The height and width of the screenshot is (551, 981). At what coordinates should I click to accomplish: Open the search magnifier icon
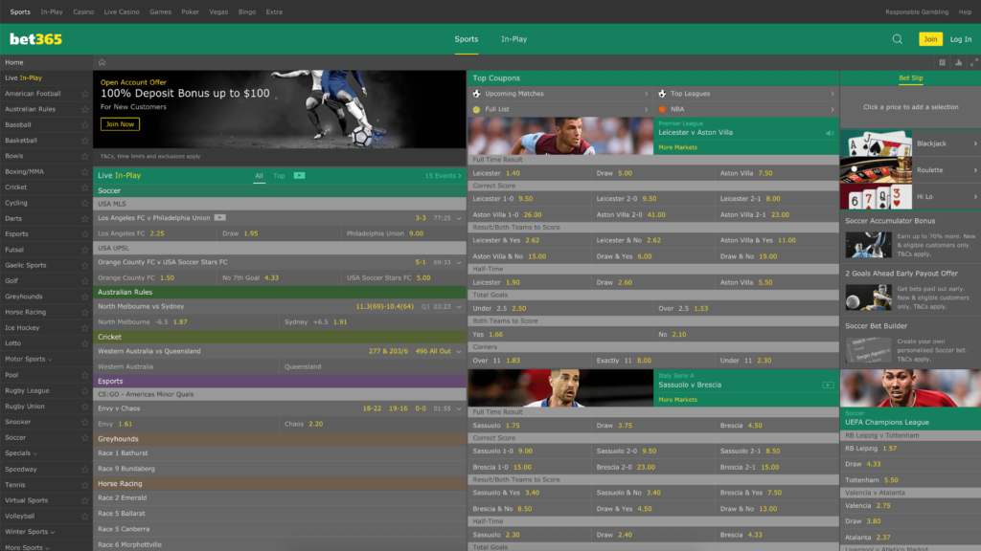point(897,39)
